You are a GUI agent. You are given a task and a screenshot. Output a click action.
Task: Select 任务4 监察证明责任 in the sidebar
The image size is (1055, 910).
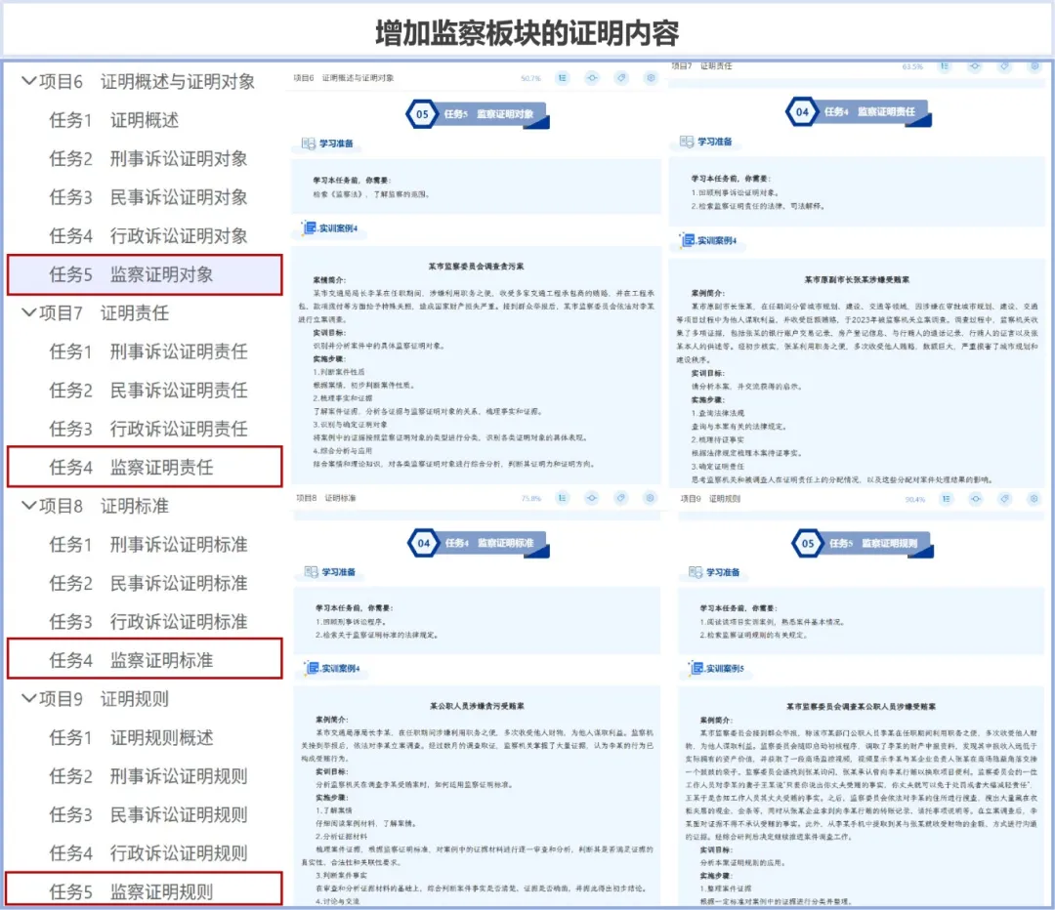click(x=145, y=468)
